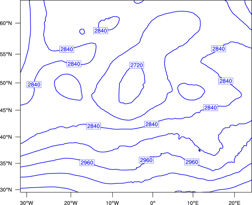Image resolution: width=252 pixels, height=205 pixels.
Task: Select the 2960 label above the 0° longitude
Action: tap(146, 160)
